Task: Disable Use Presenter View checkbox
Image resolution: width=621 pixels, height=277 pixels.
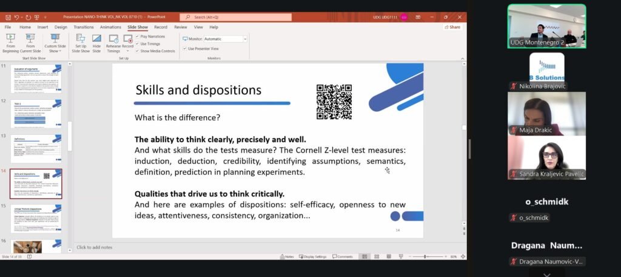Action: [184, 48]
